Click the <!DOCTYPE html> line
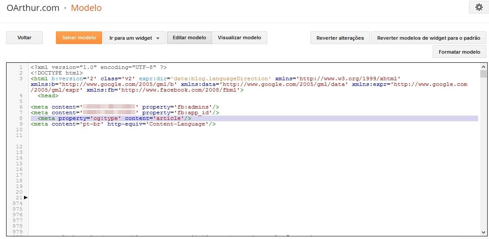This screenshot has height=239, width=489. (x=57, y=73)
